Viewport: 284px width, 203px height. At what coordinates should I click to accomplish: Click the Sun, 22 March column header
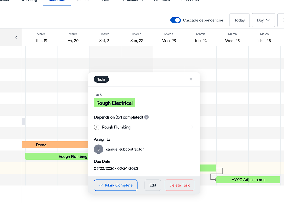(137, 37)
